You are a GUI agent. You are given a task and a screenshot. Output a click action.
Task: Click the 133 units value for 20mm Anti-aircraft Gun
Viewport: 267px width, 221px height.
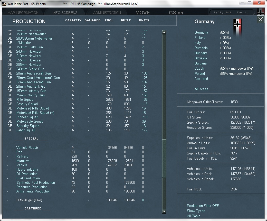(145, 73)
